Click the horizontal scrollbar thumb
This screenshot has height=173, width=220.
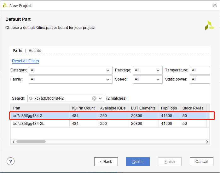[31, 142]
